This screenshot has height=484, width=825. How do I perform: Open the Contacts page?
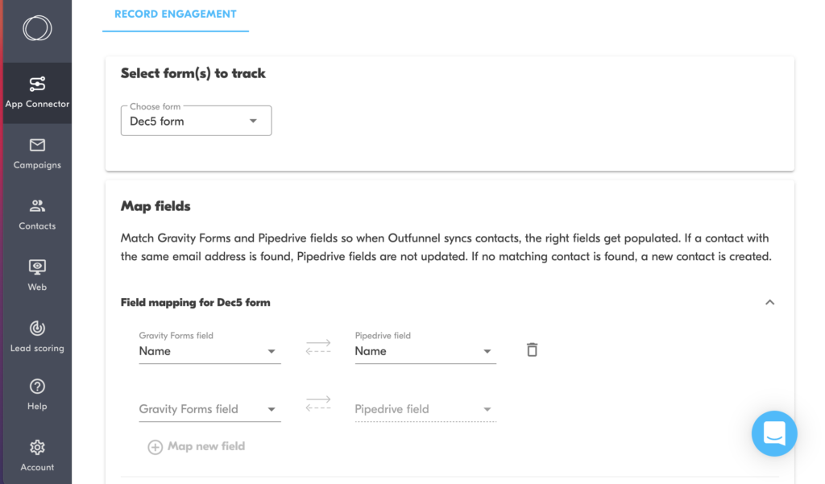coord(37,215)
